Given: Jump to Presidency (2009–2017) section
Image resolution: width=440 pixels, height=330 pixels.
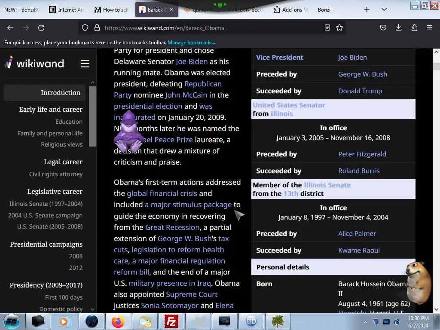Looking at the screenshot, I should click(x=46, y=285).
